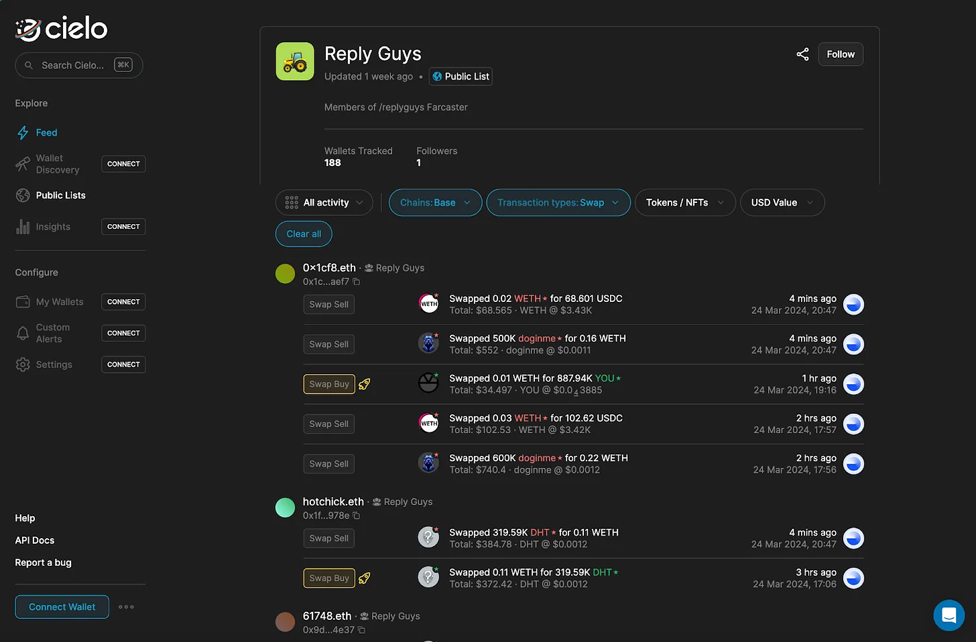Screen dimensions: 976x642
Task: Click the Base chain icon of the YOU swap
Action: pos(853,384)
